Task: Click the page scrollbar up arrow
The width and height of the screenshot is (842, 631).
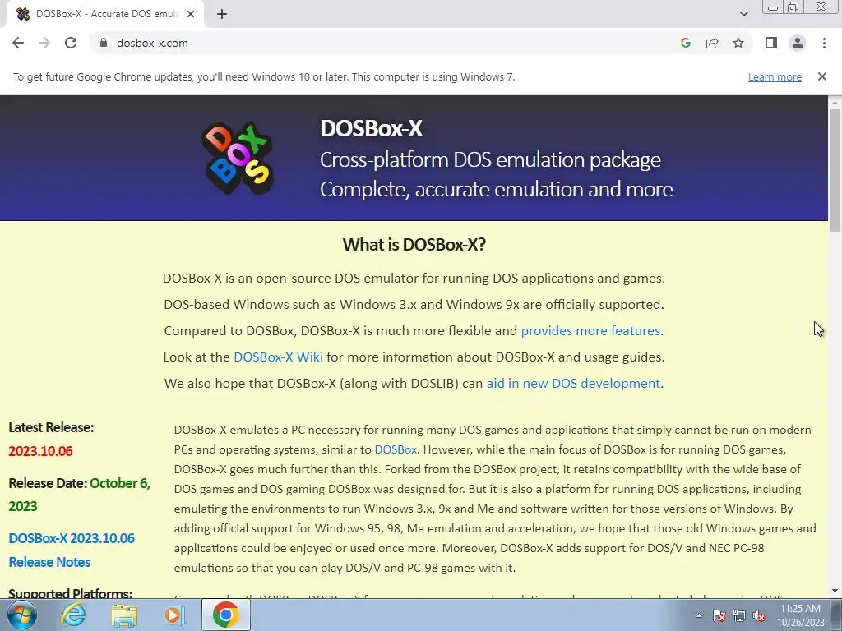Action: pos(835,102)
